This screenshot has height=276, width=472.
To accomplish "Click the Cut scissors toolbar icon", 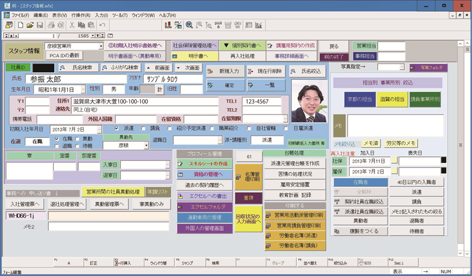I will 71,25.
